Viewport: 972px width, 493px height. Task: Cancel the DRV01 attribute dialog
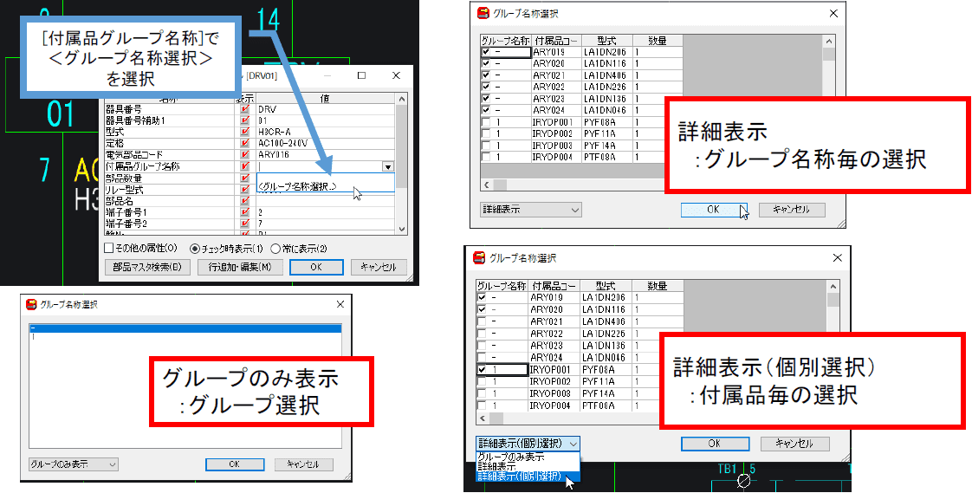point(378,267)
